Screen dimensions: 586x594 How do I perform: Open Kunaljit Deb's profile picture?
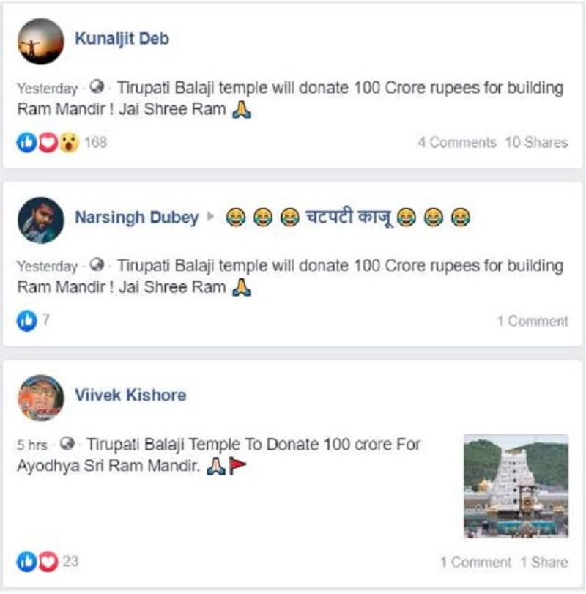pos(40,41)
